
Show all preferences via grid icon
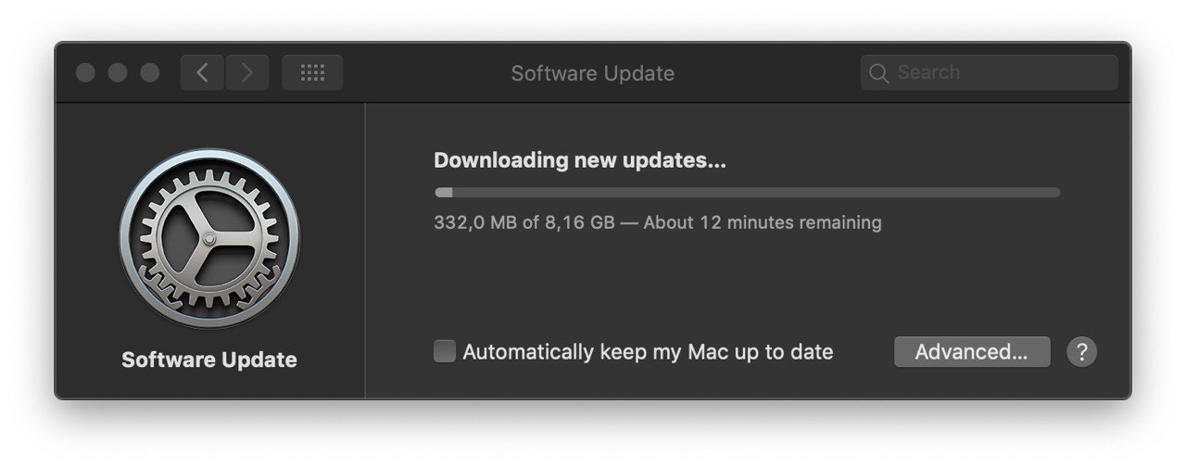coord(312,72)
